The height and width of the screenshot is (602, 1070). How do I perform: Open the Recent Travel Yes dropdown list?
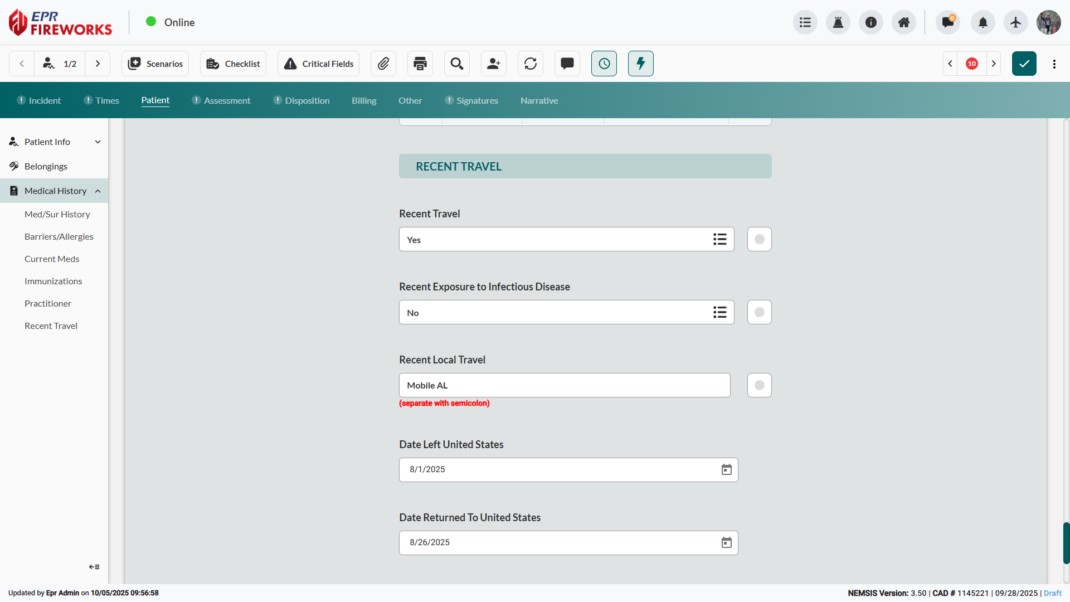point(719,239)
